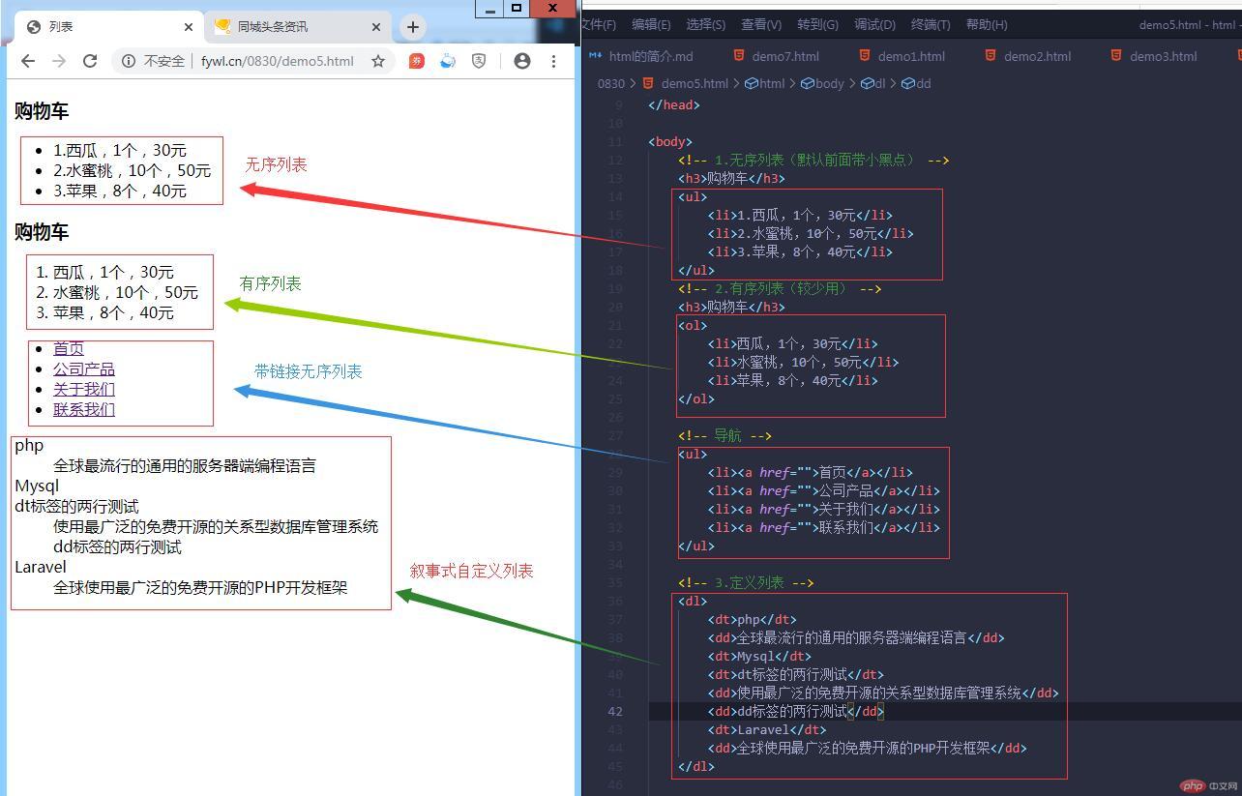Viewport: 1242px width, 796px height.
Task: Click line number 42 in the gutter
Action: 615,712
